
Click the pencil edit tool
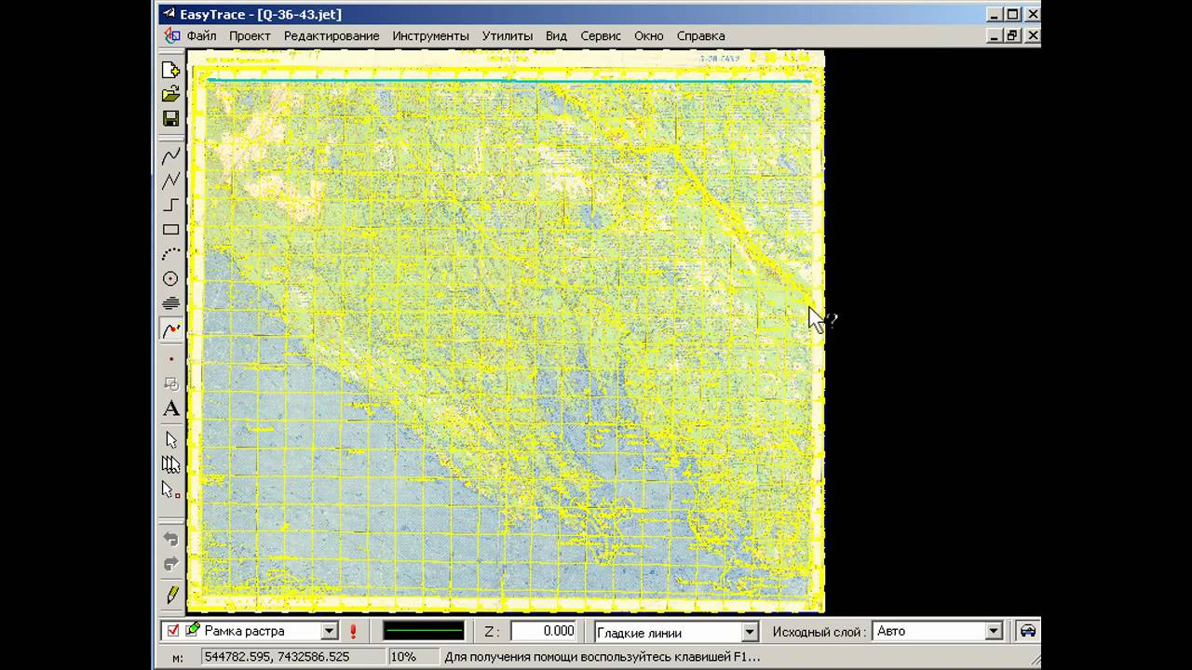[x=171, y=594]
